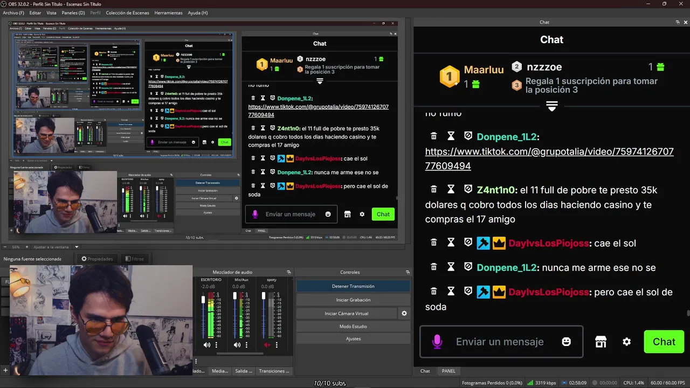
Task: Open the emoji picker in chat input
Action: pos(566,342)
